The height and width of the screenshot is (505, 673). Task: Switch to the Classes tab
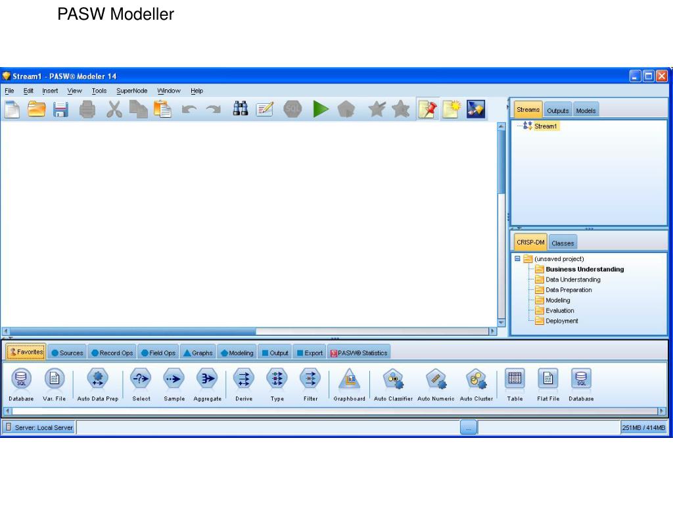(563, 243)
